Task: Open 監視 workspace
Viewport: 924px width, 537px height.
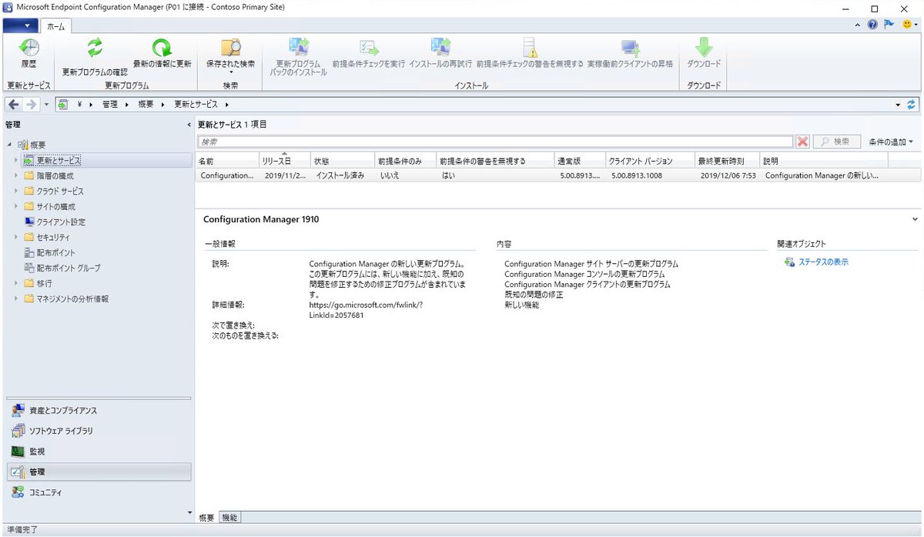Action: coord(99,451)
